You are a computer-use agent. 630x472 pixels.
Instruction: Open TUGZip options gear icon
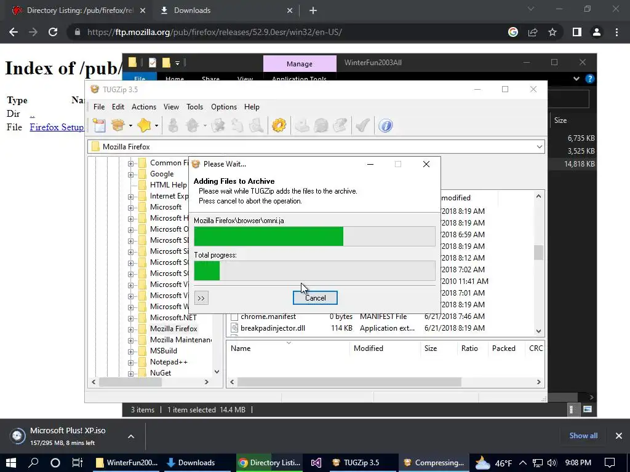tap(279, 125)
